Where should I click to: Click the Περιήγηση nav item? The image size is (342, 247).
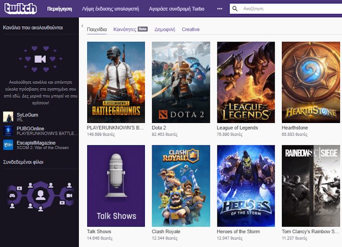59,9
